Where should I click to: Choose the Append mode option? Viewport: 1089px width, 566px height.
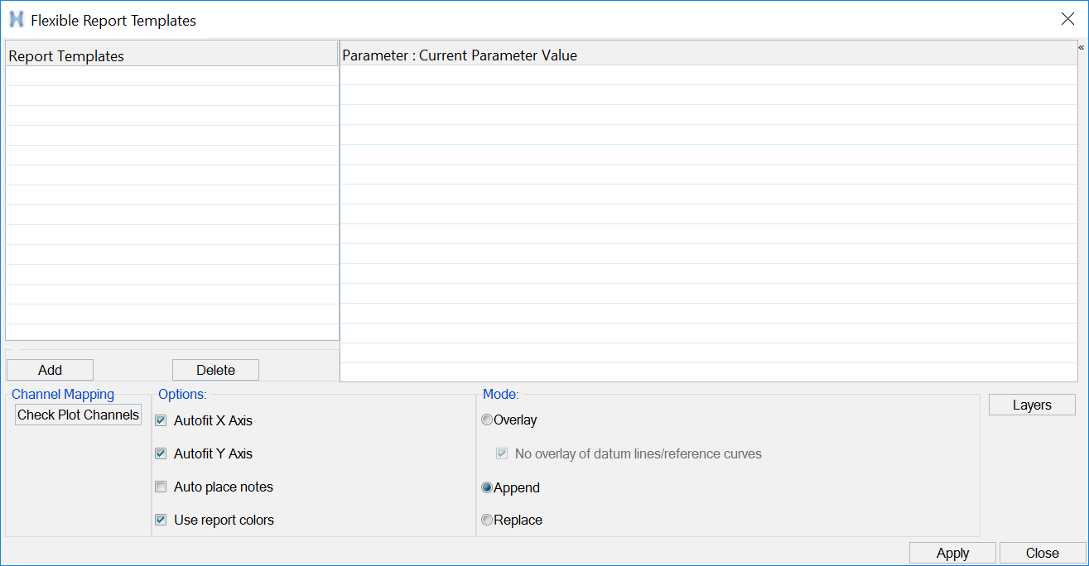pyautogui.click(x=487, y=488)
